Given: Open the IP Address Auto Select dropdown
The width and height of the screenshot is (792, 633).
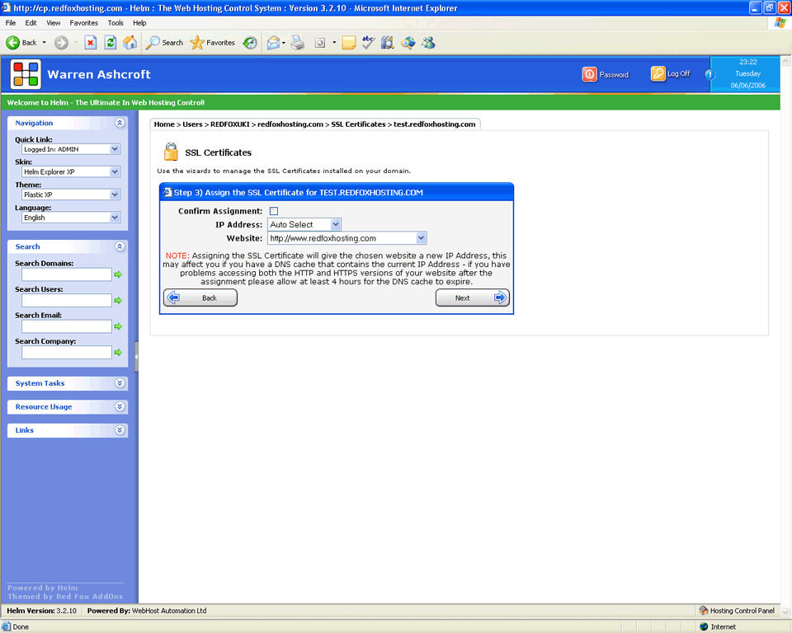Looking at the screenshot, I should (x=304, y=225).
